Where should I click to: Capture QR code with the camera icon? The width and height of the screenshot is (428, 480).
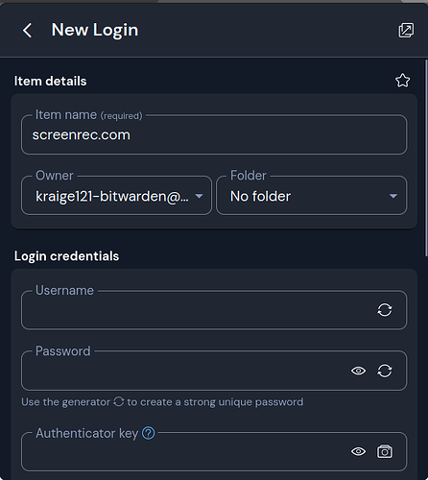[385, 451]
